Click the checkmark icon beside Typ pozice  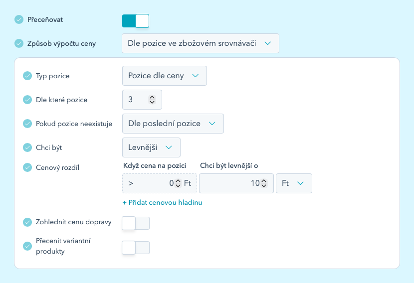tap(27, 76)
